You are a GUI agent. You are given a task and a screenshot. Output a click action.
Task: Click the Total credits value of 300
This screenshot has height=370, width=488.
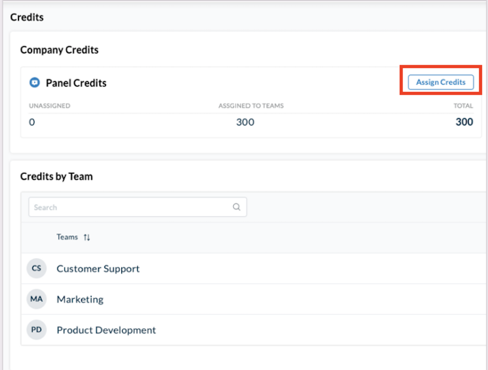pos(465,122)
